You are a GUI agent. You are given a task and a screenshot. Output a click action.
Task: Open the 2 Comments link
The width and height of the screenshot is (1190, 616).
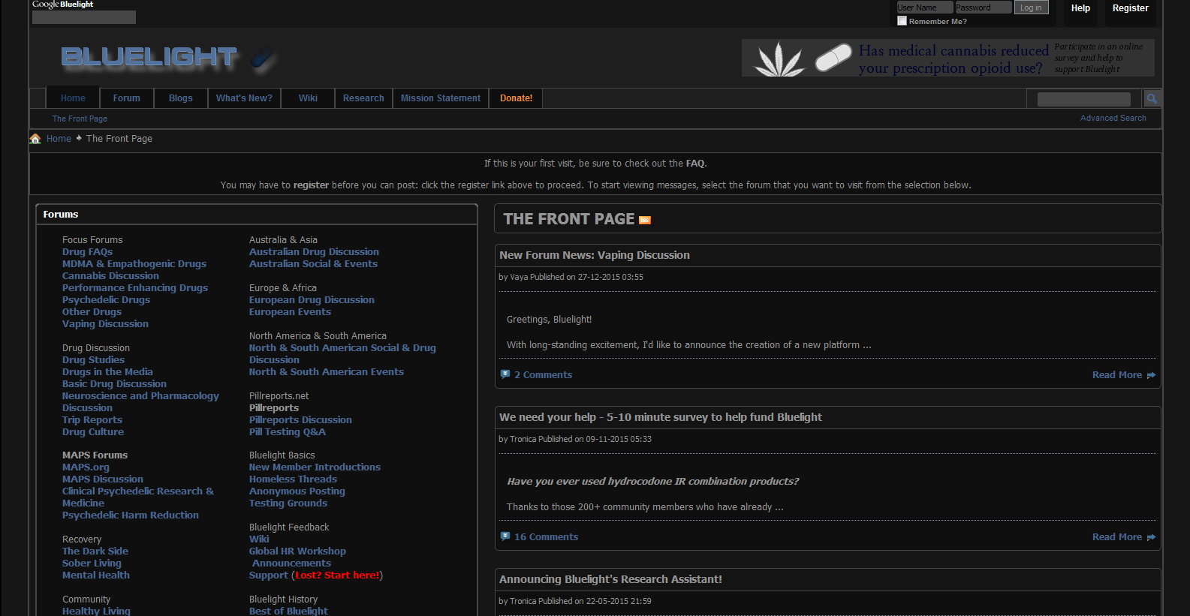(543, 375)
